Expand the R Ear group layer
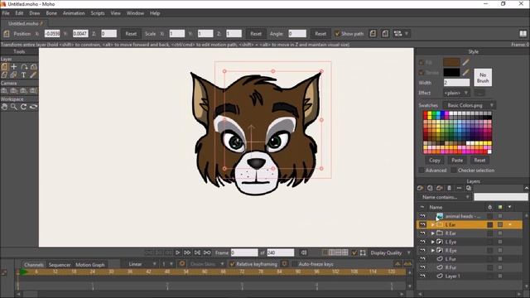530x298 pixels. (x=432, y=233)
